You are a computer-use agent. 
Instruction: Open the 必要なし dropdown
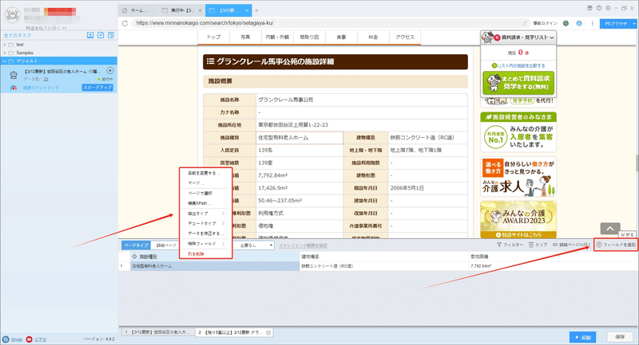255,245
